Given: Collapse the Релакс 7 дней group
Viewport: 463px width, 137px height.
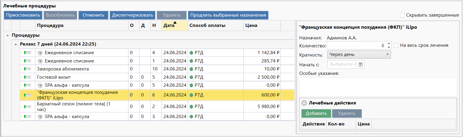Looking at the screenshot, I should (15, 44).
